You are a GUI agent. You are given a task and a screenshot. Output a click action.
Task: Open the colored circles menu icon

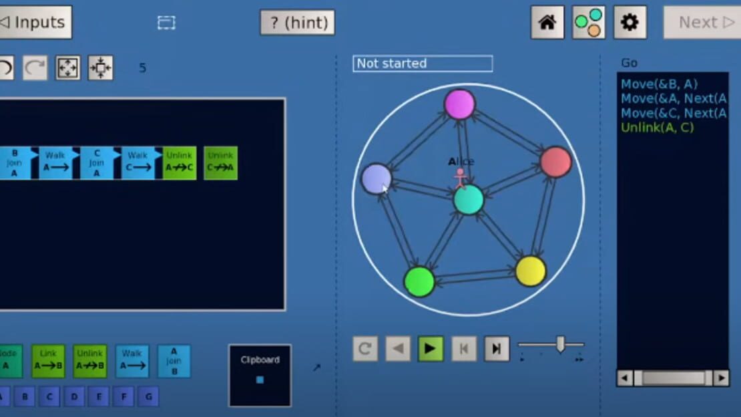588,22
